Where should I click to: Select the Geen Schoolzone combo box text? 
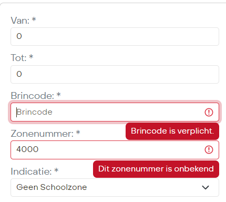(52, 187)
